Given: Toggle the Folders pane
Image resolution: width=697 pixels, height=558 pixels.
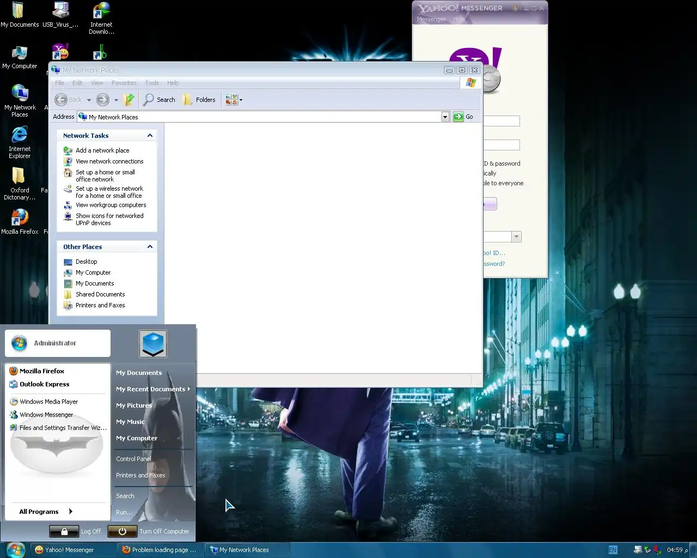Looking at the screenshot, I should 199,100.
